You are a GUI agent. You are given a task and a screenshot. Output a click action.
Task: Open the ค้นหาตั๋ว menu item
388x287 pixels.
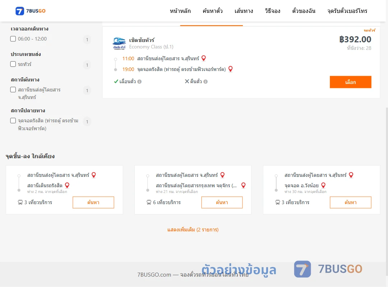coord(213,11)
